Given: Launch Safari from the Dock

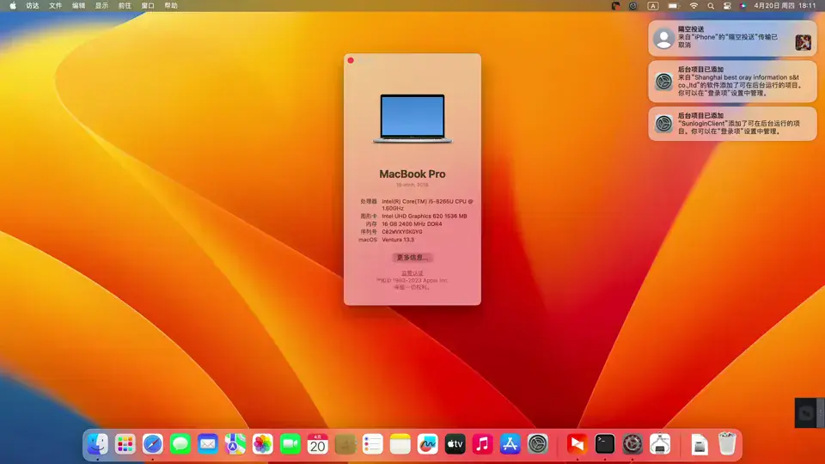Looking at the screenshot, I should (x=153, y=444).
